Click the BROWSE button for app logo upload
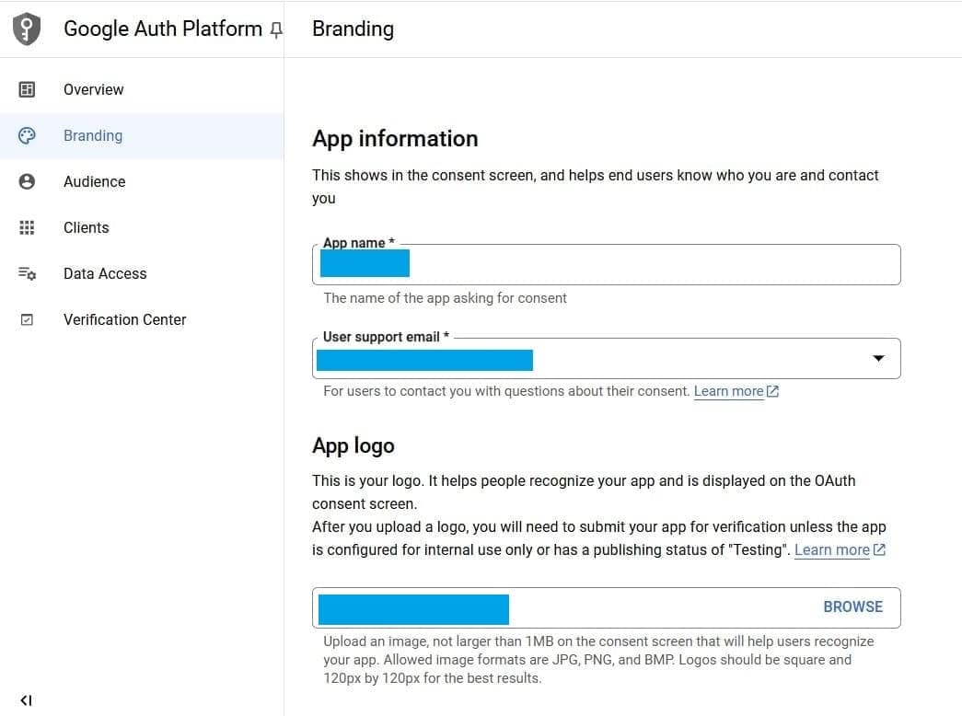 tap(852, 607)
